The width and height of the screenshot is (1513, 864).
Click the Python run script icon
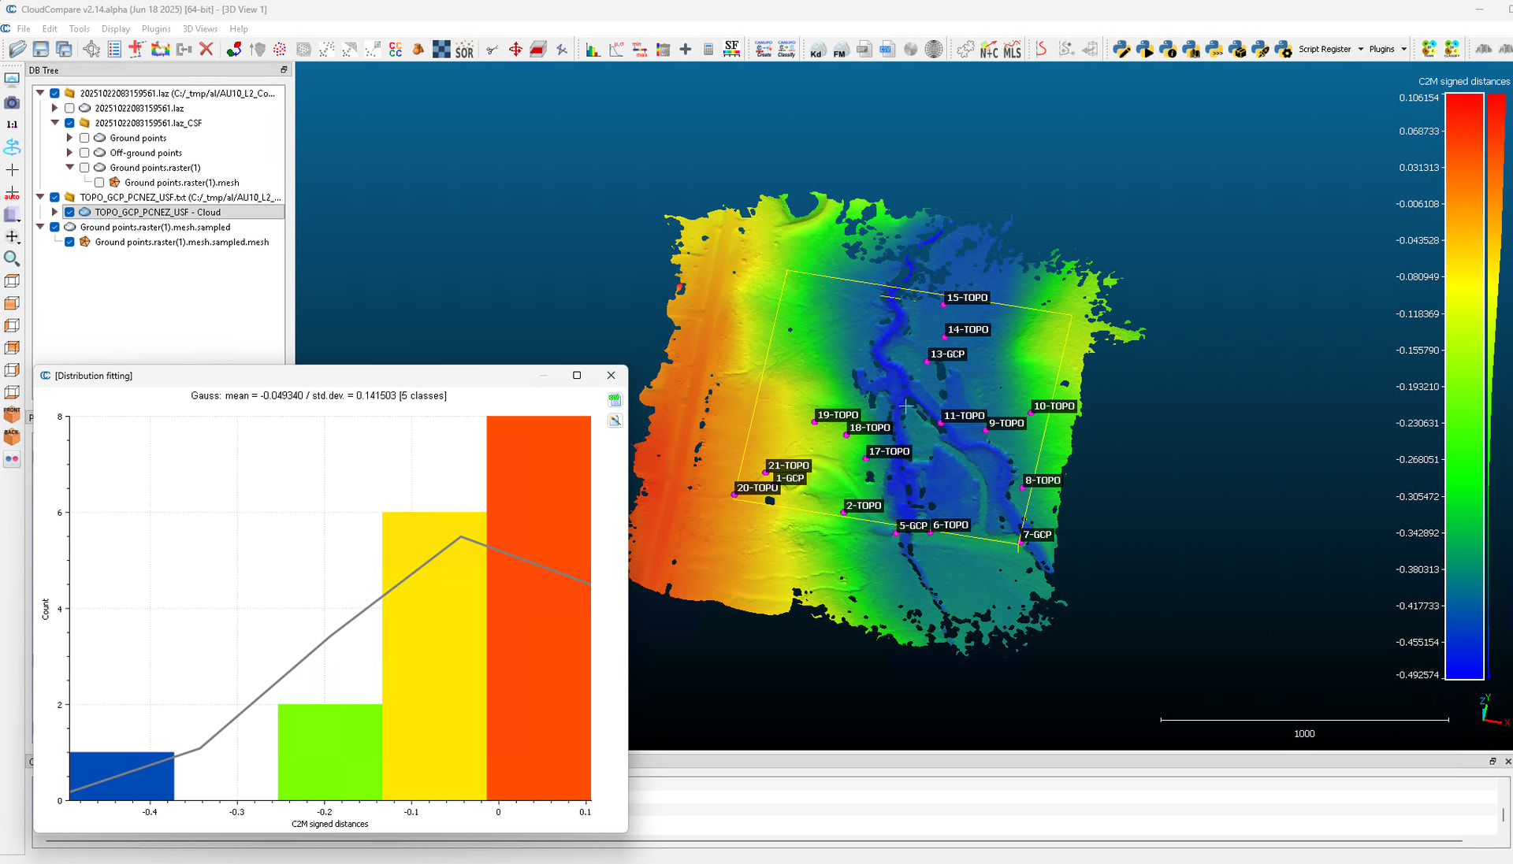pyautogui.click(x=1145, y=49)
